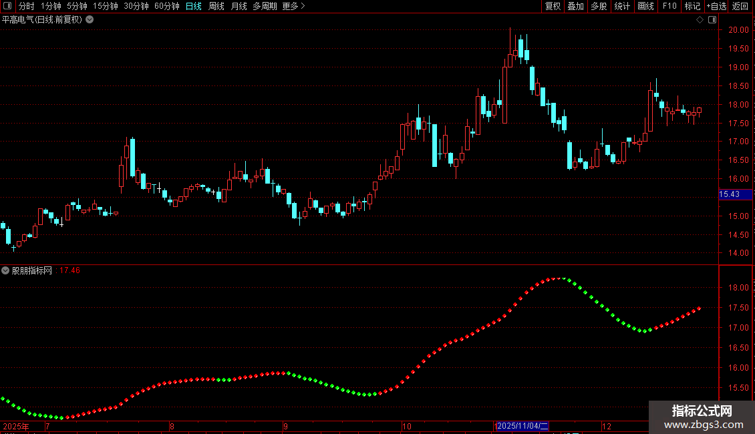Switch to 月线 monthly chart
This screenshot has width=755, height=434.
tap(239, 6)
